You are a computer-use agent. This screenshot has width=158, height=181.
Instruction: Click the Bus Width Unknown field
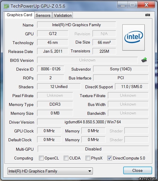pyautogui.click(x=128, y=104)
